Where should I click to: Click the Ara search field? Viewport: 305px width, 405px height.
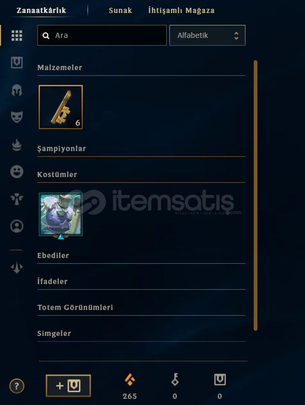101,35
